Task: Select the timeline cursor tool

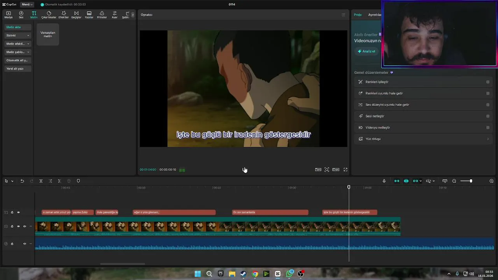Action: pos(6,181)
